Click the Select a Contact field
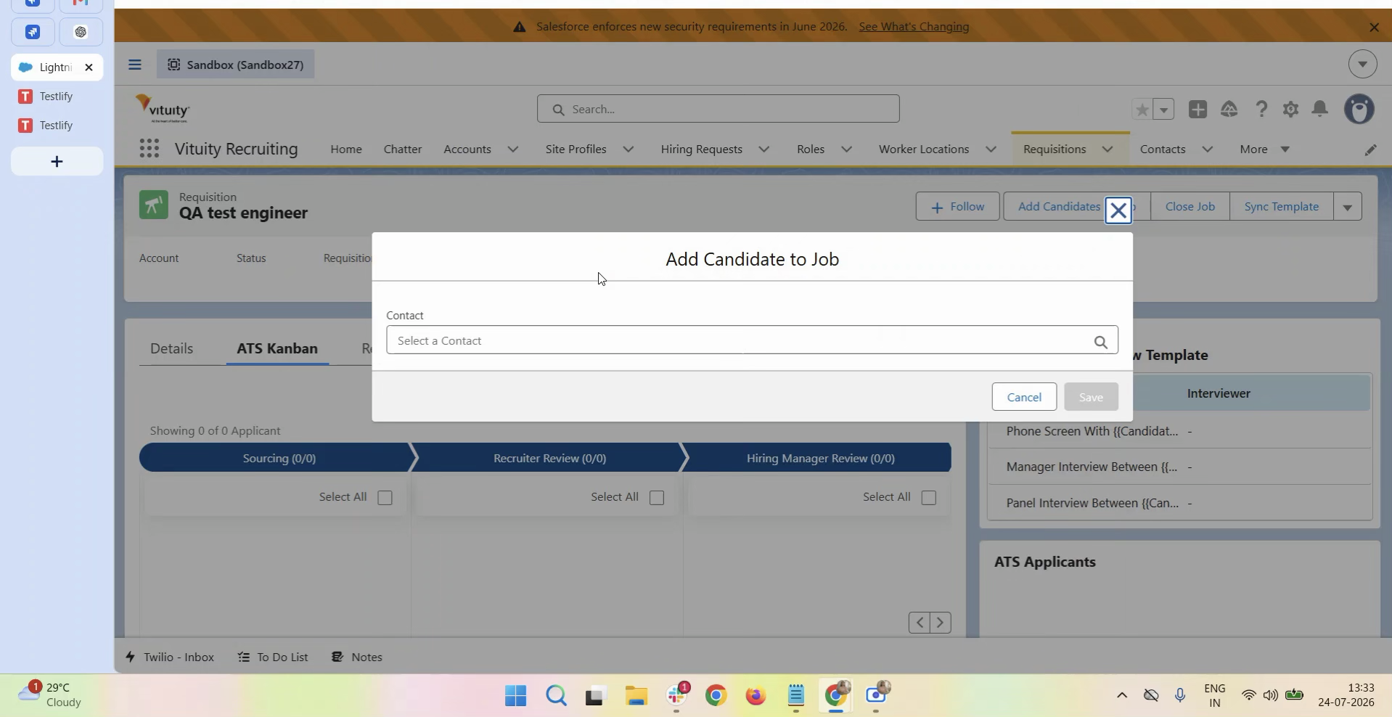The width and height of the screenshot is (1392, 717). click(752, 340)
